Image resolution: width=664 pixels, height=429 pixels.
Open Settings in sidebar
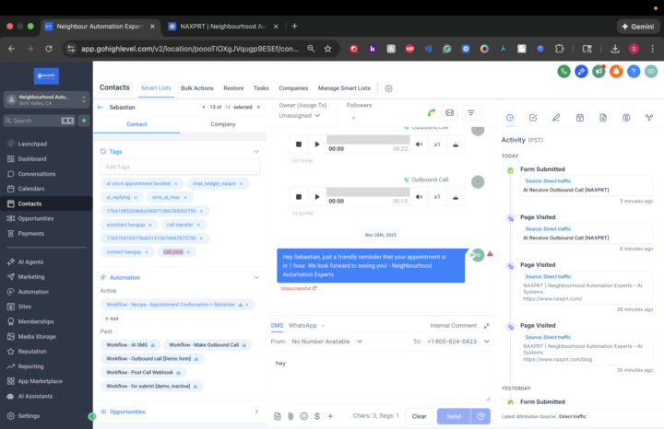click(29, 416)
